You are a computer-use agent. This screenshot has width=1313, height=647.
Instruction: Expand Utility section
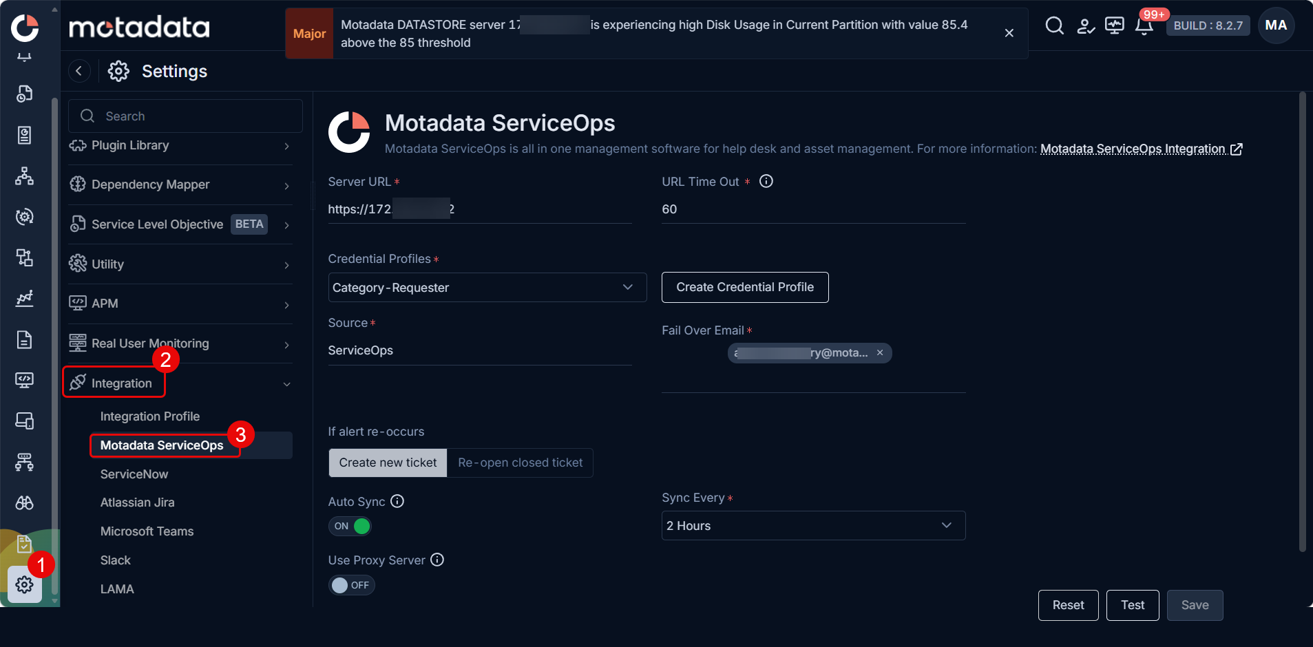pos(286,265)
